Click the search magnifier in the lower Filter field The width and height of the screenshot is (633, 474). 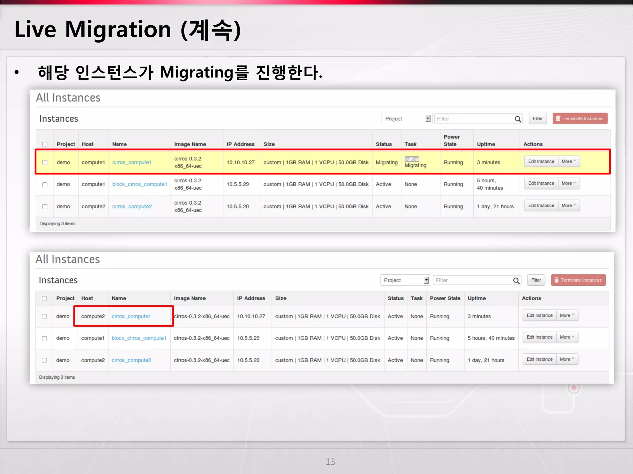(x=516, y=281)
